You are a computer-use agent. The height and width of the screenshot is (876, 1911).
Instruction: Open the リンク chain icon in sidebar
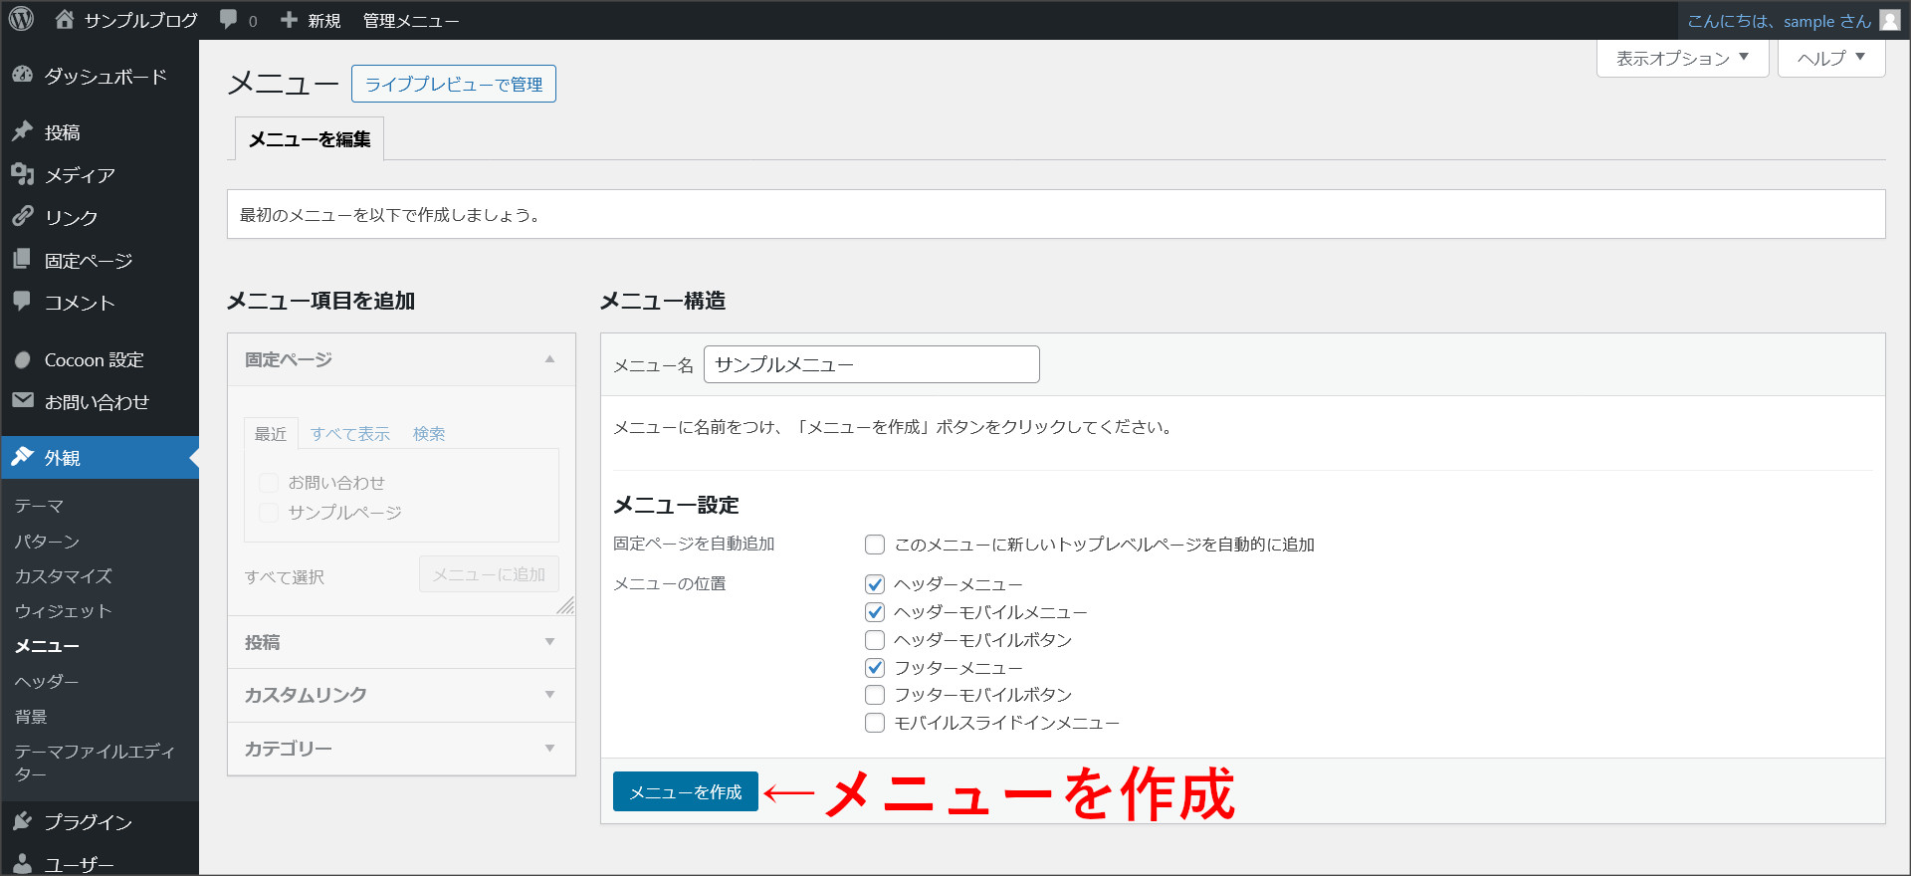22,217
